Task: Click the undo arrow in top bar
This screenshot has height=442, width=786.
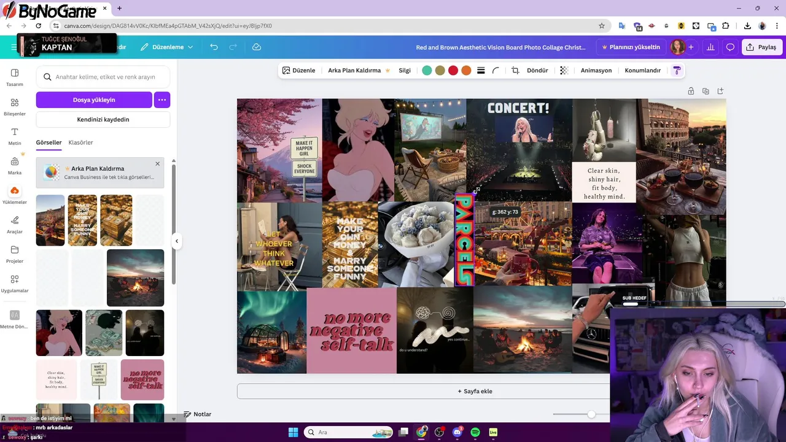Action: coord(214,47)
